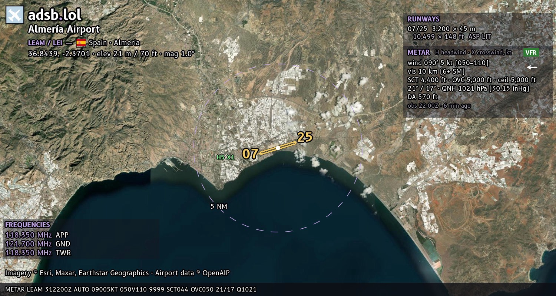This screenshot has width=556, height=296.
Task: Select runway end label 07
Action: [x=250, y=154]
